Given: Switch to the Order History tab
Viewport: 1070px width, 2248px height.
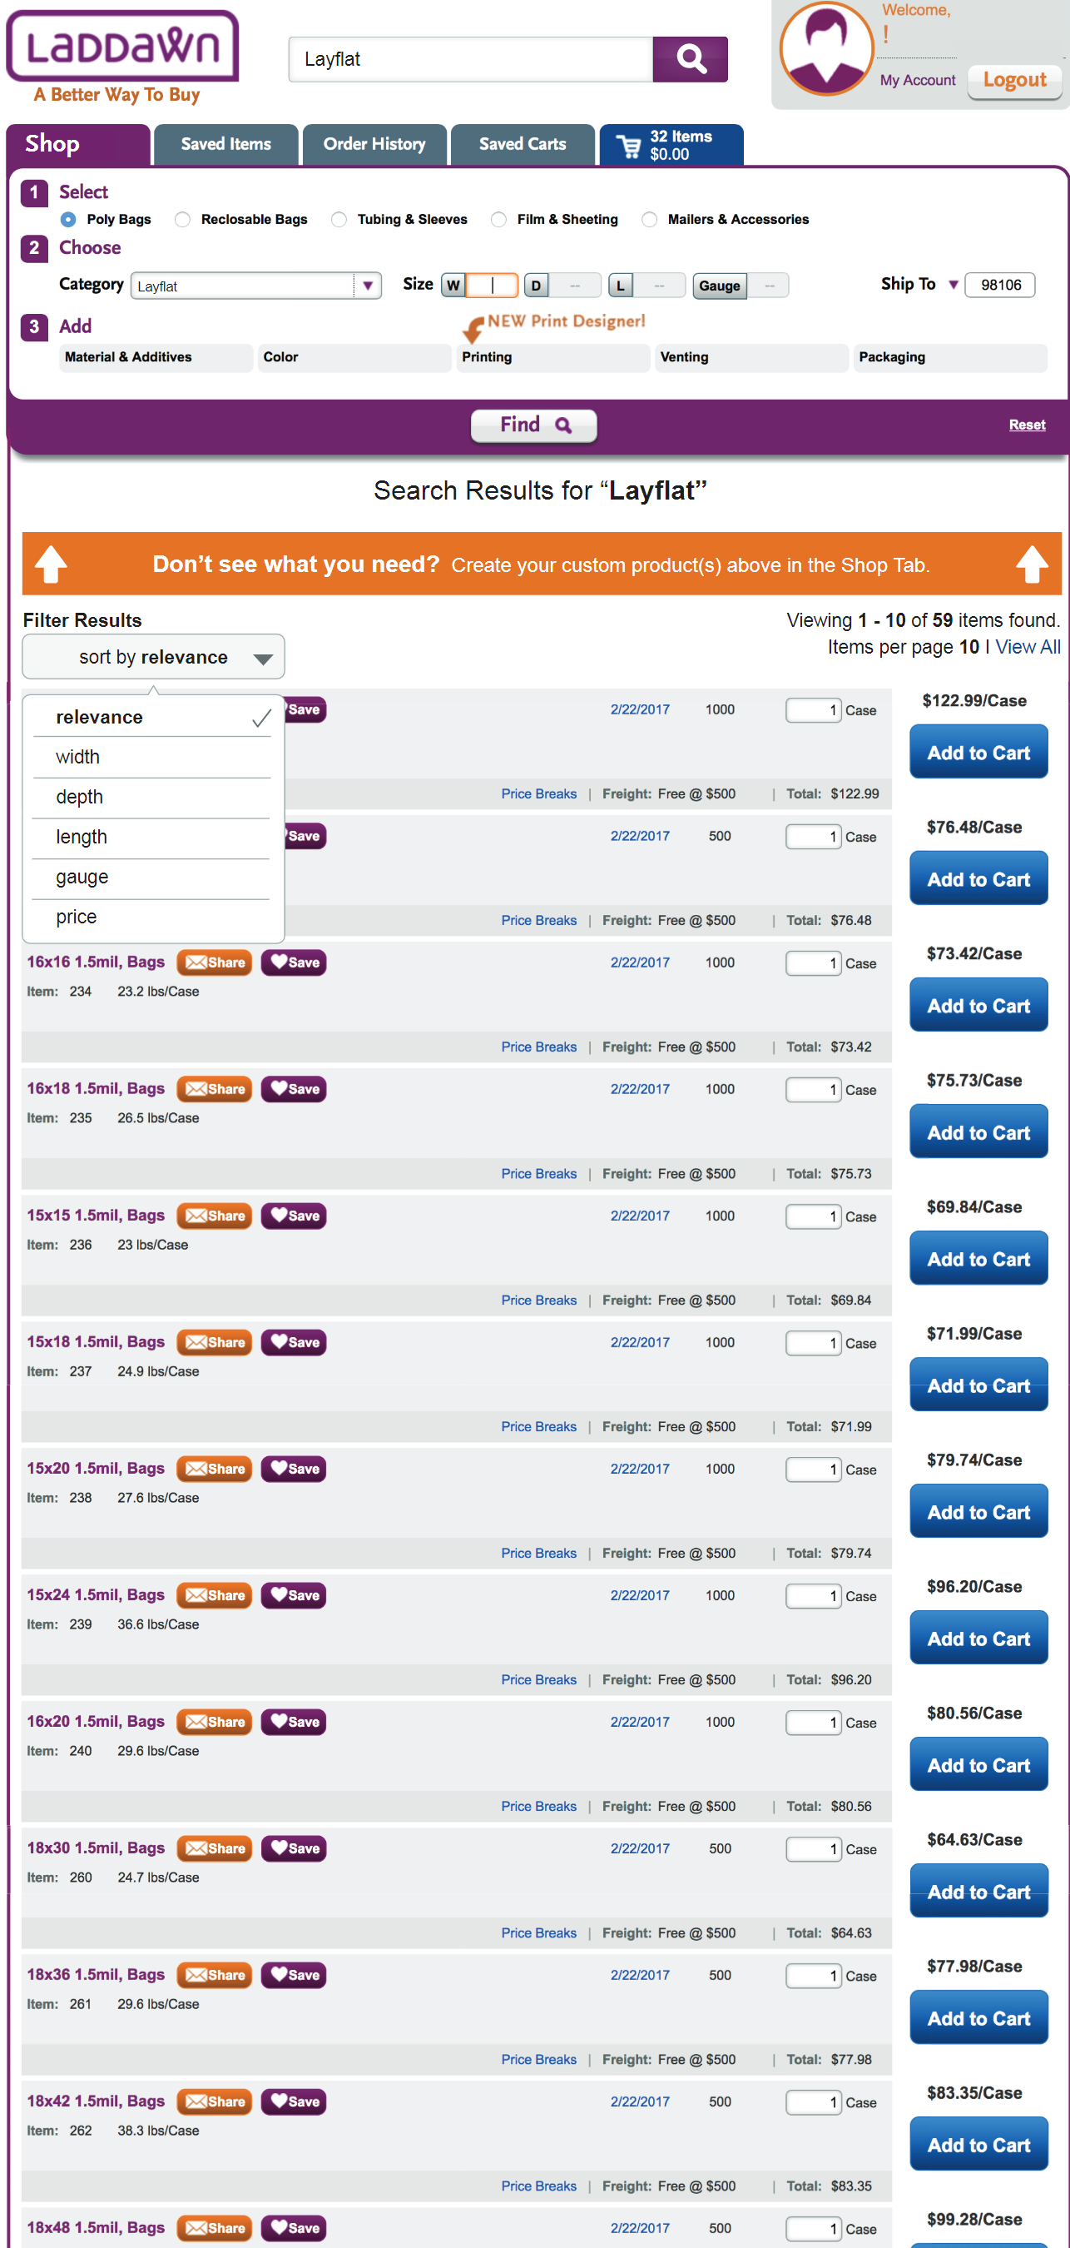Looking at the screenshot, I should 374,145.
